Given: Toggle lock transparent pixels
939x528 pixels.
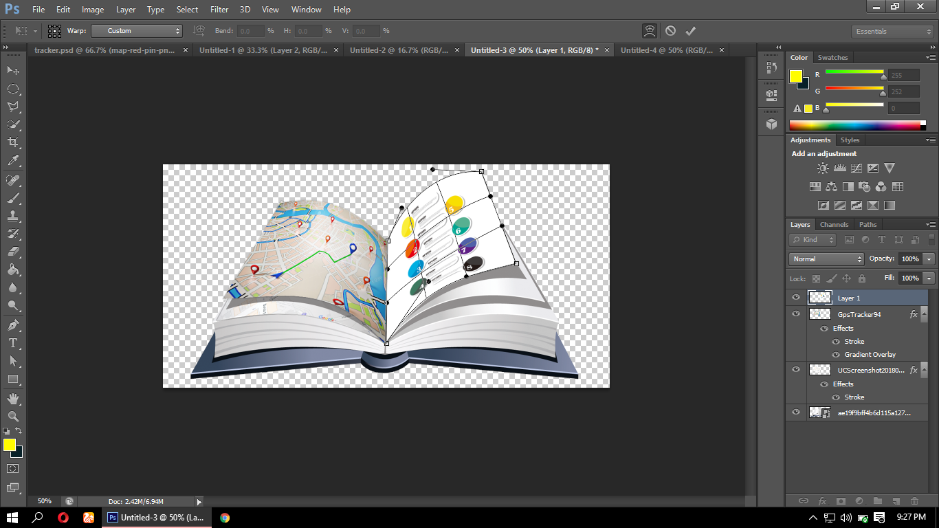Looking at the screenshot, I should [x=816, y=279].
